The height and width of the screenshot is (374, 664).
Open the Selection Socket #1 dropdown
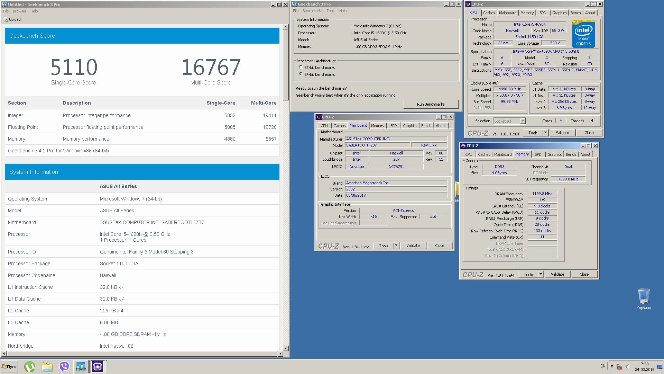pyautogui.click(x=523, y=121)
